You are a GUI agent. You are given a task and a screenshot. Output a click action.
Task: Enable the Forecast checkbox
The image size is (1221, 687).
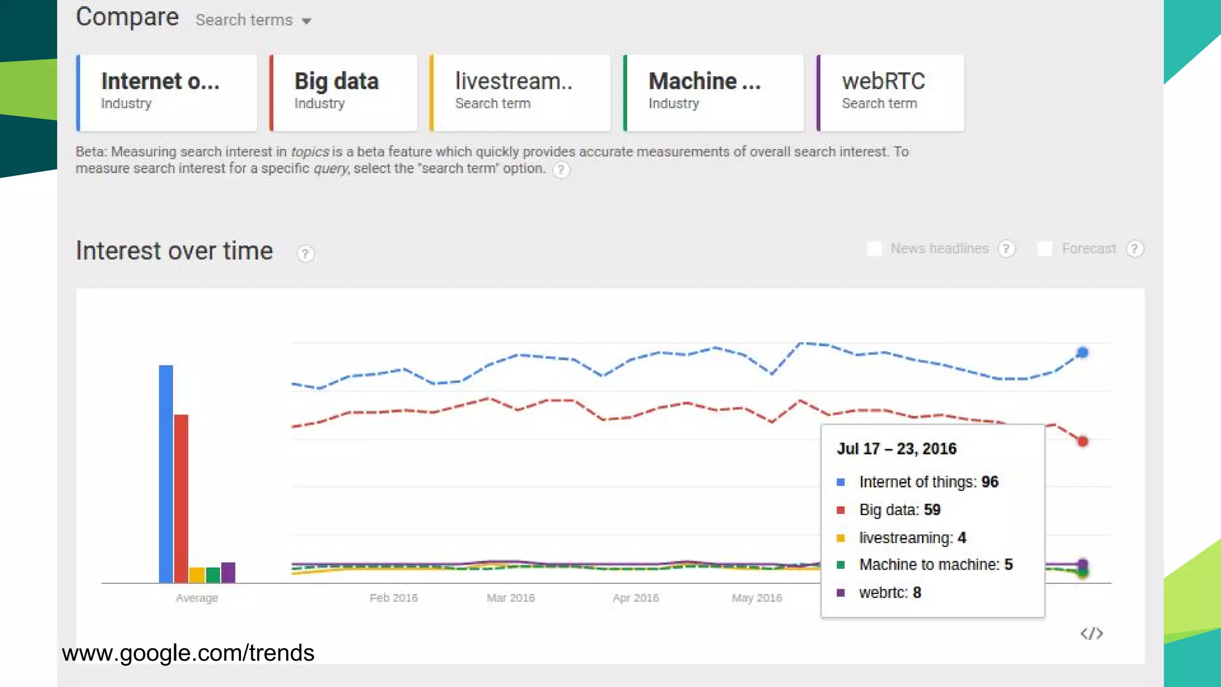tap(1045, 249)
